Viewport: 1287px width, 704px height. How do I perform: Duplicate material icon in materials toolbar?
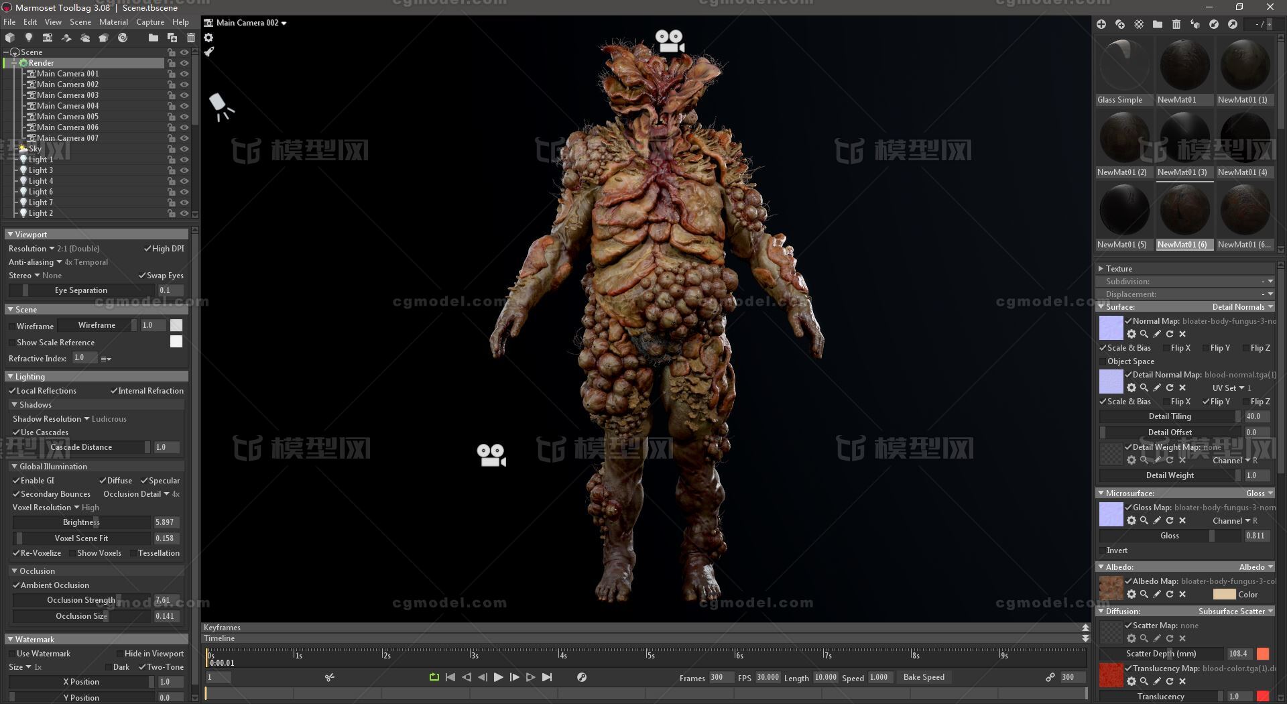1120,24
